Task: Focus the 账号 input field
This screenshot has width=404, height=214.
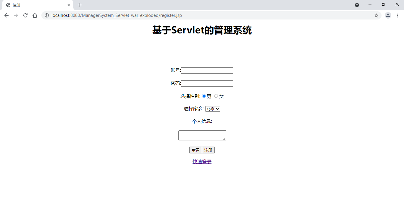Action: point(207,70)
